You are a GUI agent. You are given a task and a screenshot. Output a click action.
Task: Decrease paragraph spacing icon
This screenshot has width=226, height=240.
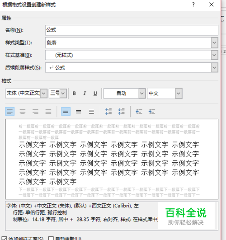[122, 112]
